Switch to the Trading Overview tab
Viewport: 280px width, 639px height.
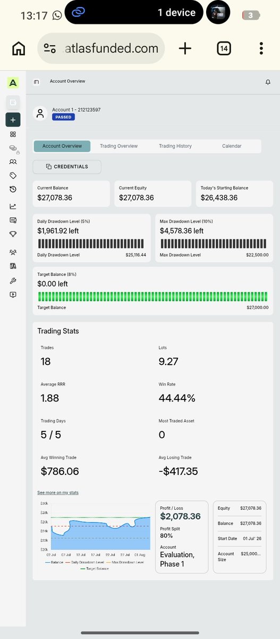coord(118,146)
